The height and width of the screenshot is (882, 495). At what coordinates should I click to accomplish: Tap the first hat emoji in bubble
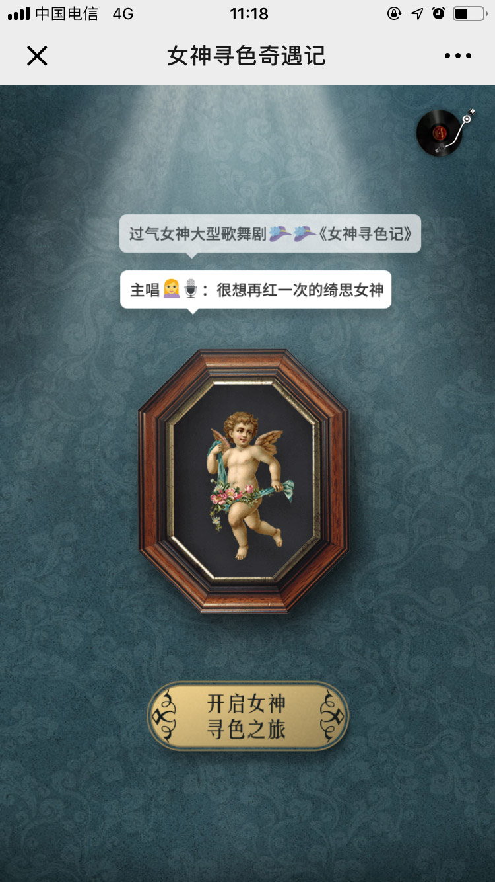click(280, 233)
